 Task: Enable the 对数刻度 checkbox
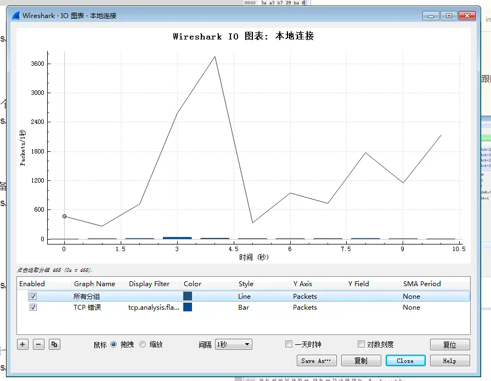360,344
